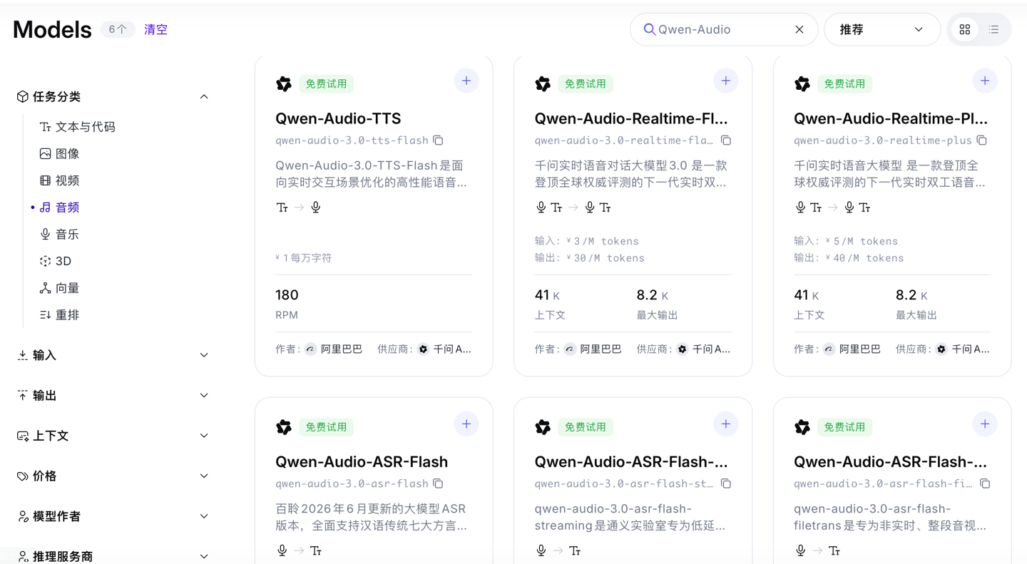Image resolution: width=1027 pixels, height=564 pixels.
Task: Select the 文本与代码 category
Action: click(x=78, y=127)
